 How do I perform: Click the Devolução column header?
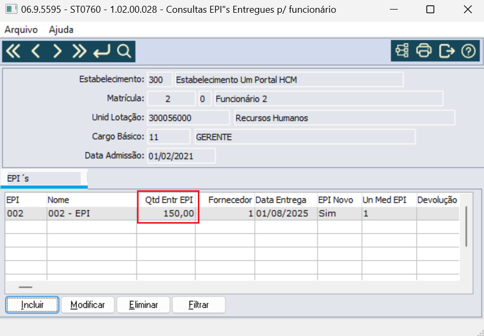coord(438,200)
